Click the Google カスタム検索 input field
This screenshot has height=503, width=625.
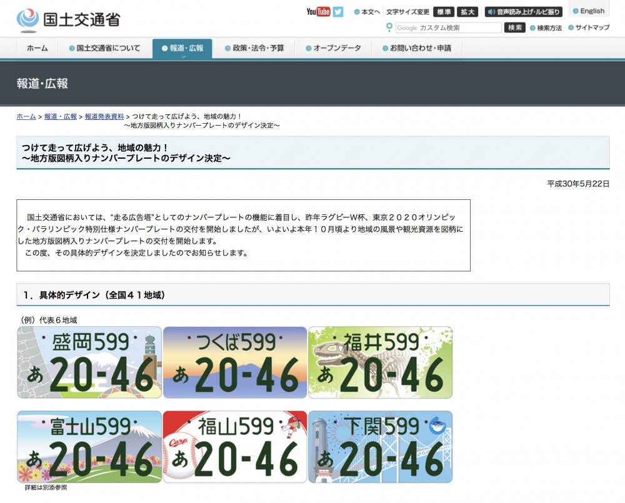pyautogui.click(x=448, y=28)
